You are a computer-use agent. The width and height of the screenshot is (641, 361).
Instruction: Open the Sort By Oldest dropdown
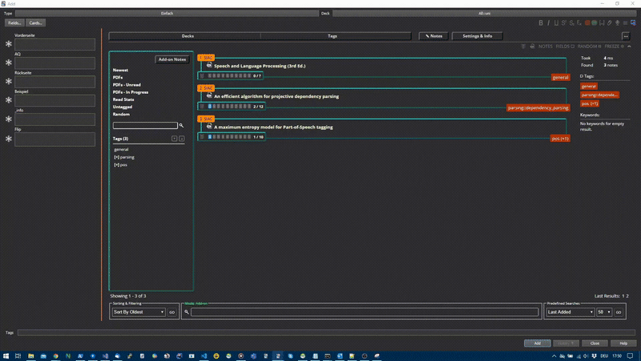(138, 312)
